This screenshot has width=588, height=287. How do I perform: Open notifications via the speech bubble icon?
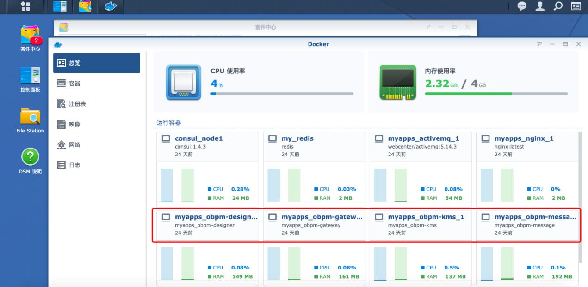522,6
